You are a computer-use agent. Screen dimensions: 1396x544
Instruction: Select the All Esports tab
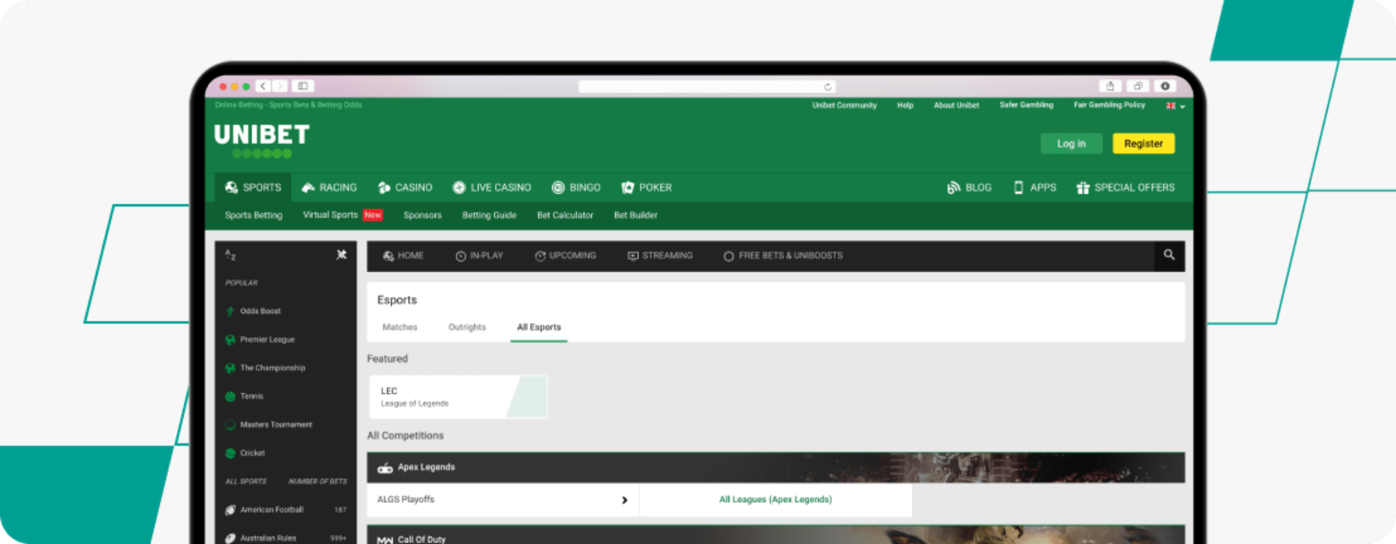click(x=539, y=327)
